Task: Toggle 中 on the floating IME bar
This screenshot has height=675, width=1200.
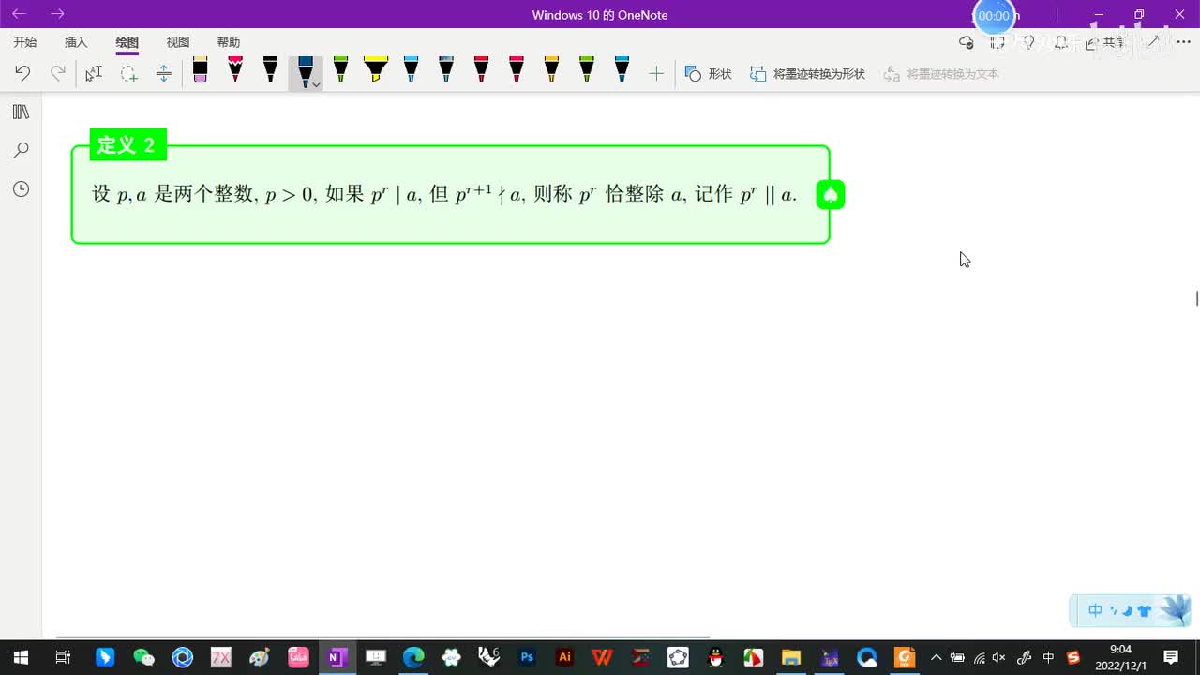Action: coord(1095,611)
